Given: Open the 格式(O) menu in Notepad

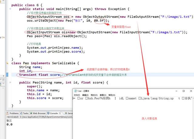Looking at the screenshot, I should click(x=94, y=95).
